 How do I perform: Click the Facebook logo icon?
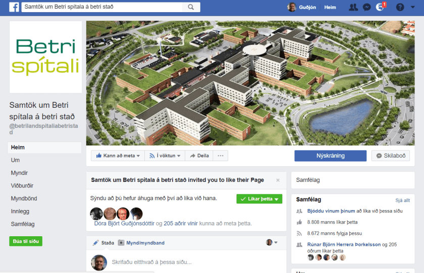(14, 7)
